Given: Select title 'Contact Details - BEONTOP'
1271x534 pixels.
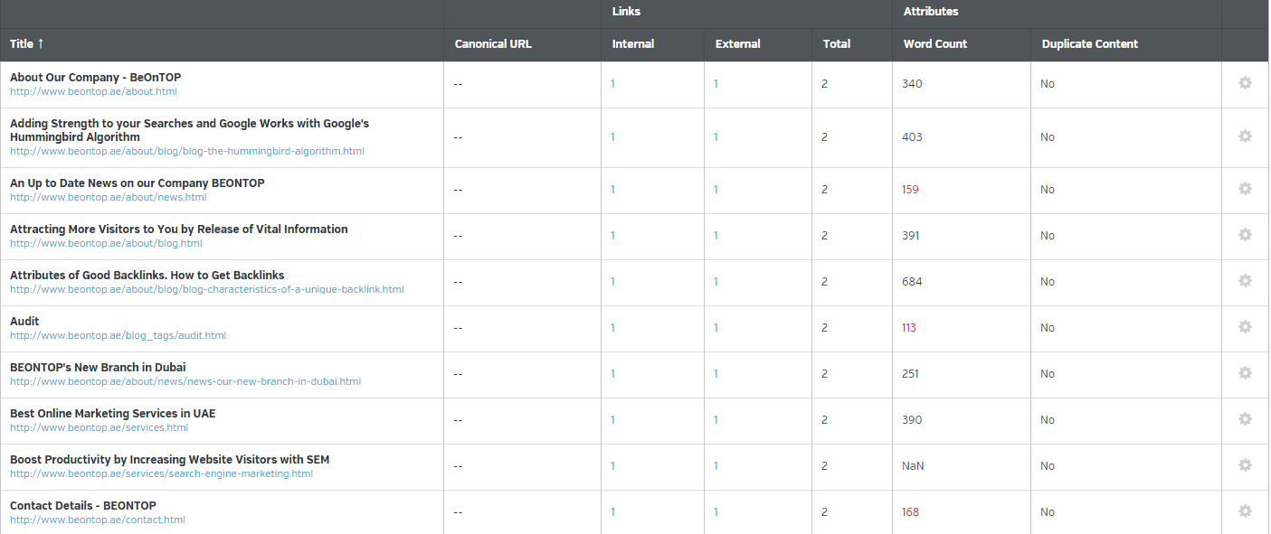Looking at the screenshot, I should pyautogui.click(x=83, y=505).
